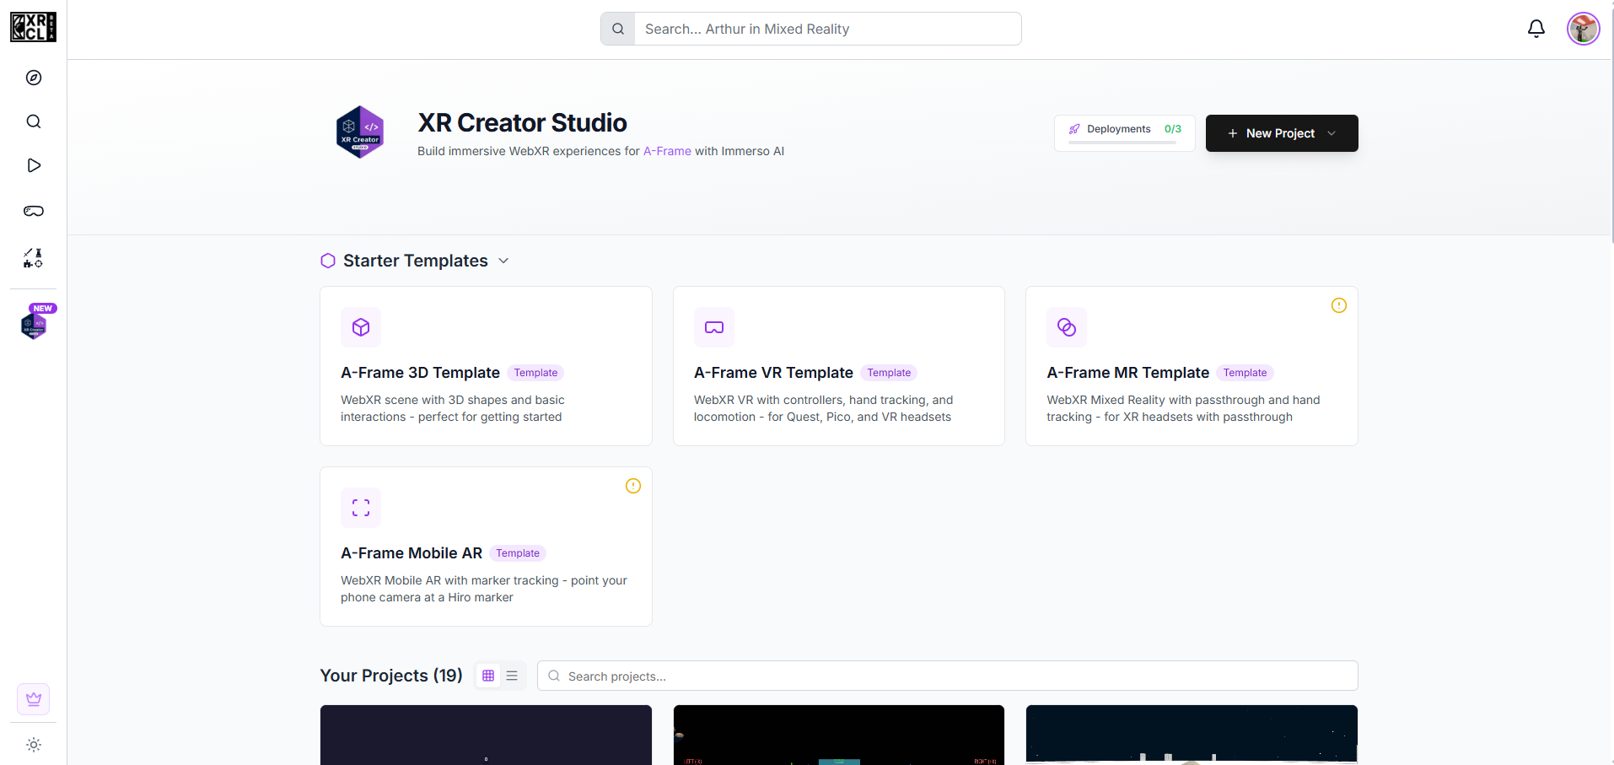This screenshot has height=765, width=1614.
Task: Click the Your Projects (19) heading
Action: 391,676
